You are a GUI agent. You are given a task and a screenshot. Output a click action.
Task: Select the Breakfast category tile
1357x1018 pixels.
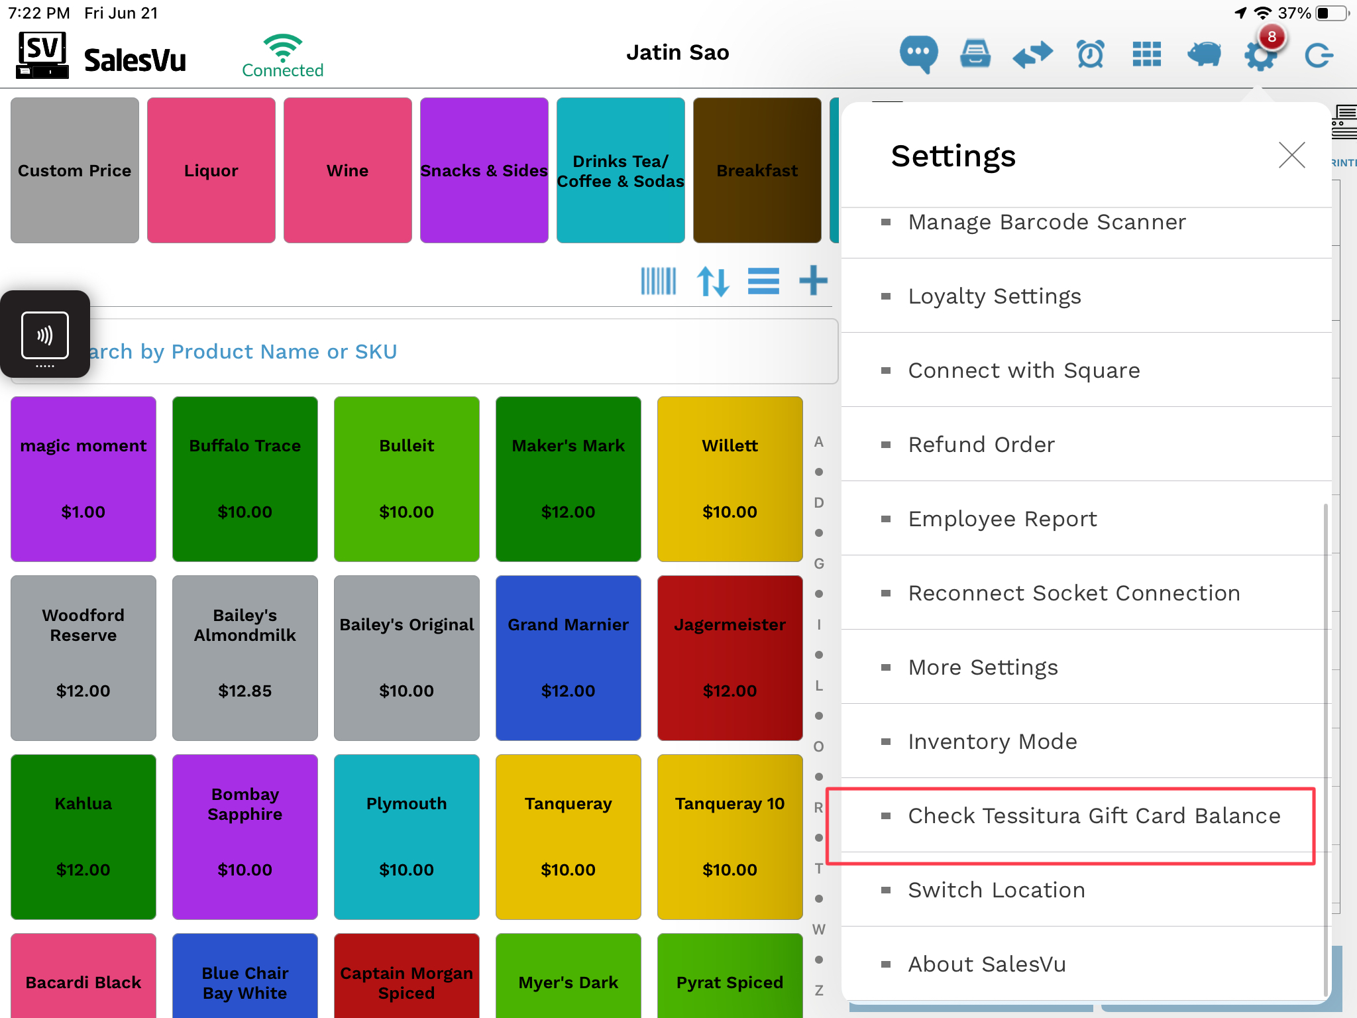[757, 170]
